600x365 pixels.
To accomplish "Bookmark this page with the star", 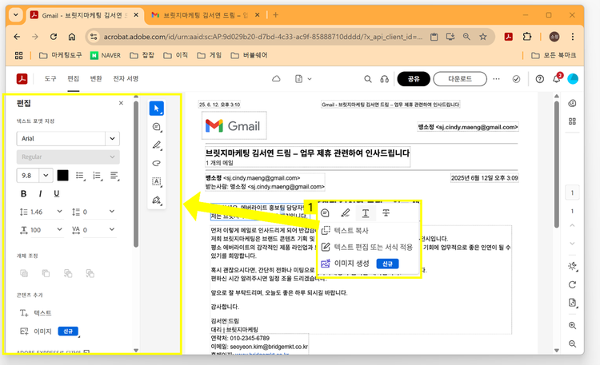I will pyautogui.click(x=483, y=37).
